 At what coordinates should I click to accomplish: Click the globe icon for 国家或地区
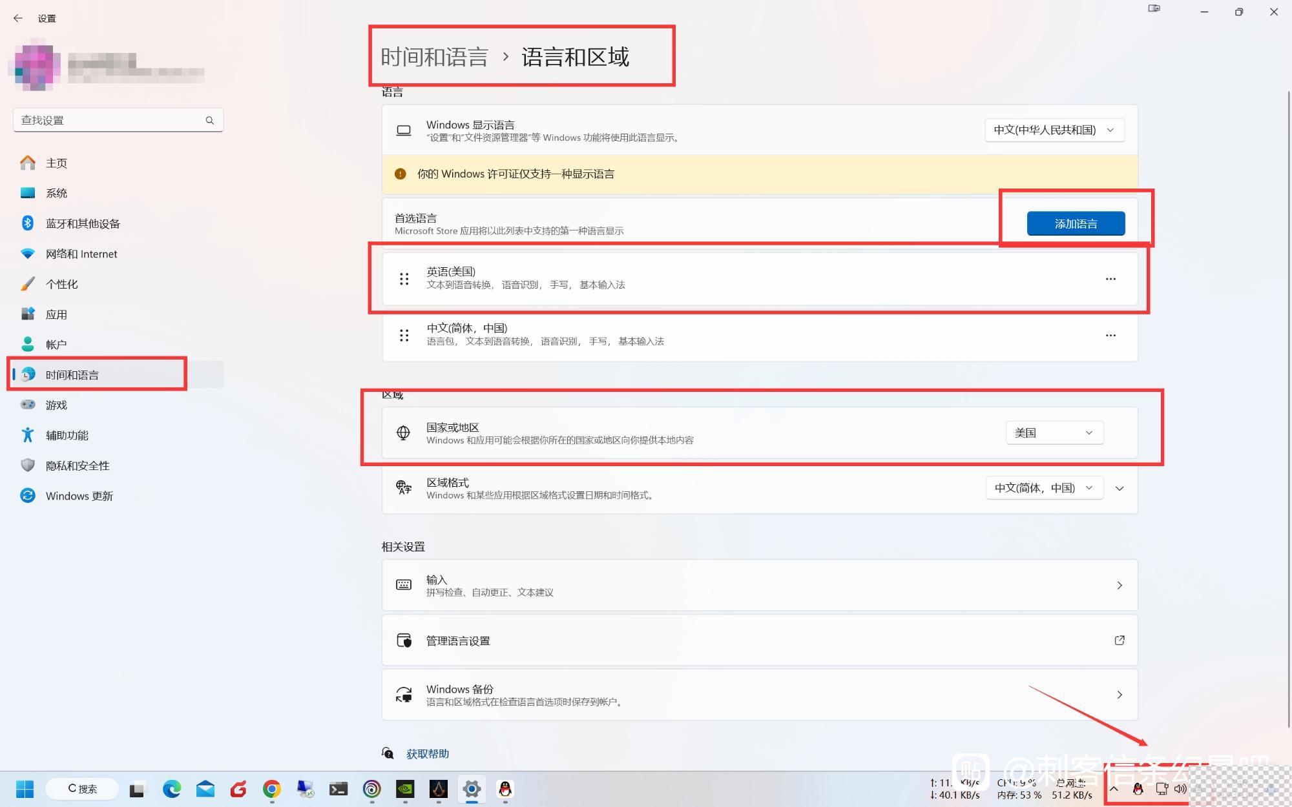[403, 433]
